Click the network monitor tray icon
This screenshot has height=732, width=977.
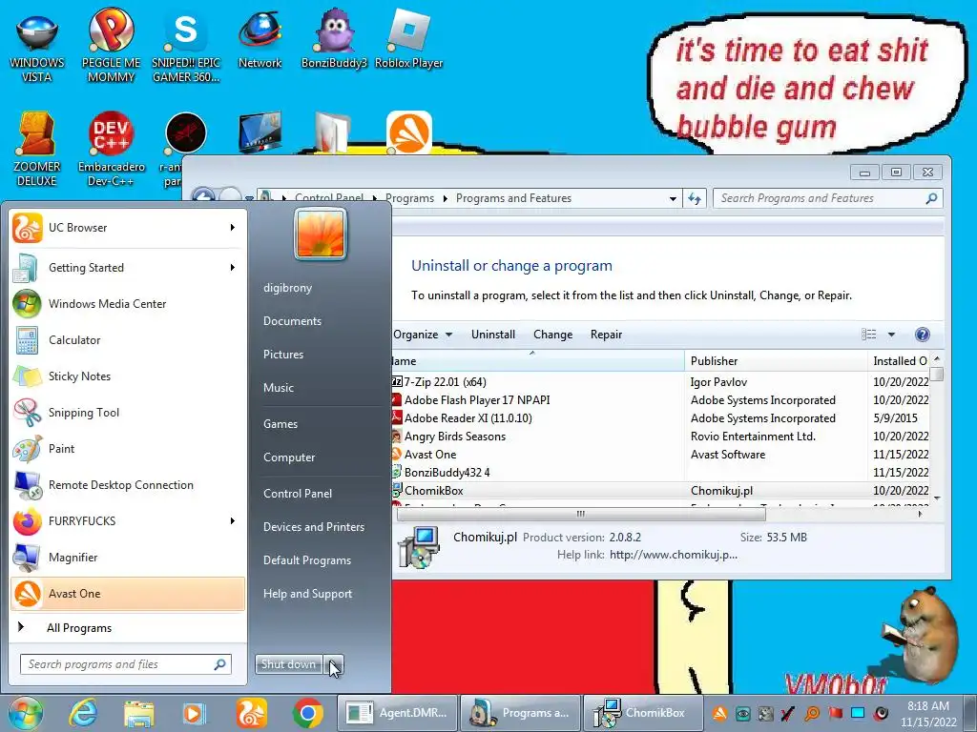(858, 713)
